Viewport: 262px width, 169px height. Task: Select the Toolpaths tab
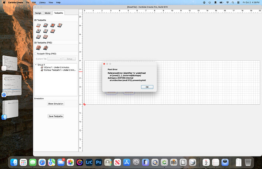click(58, 13)
